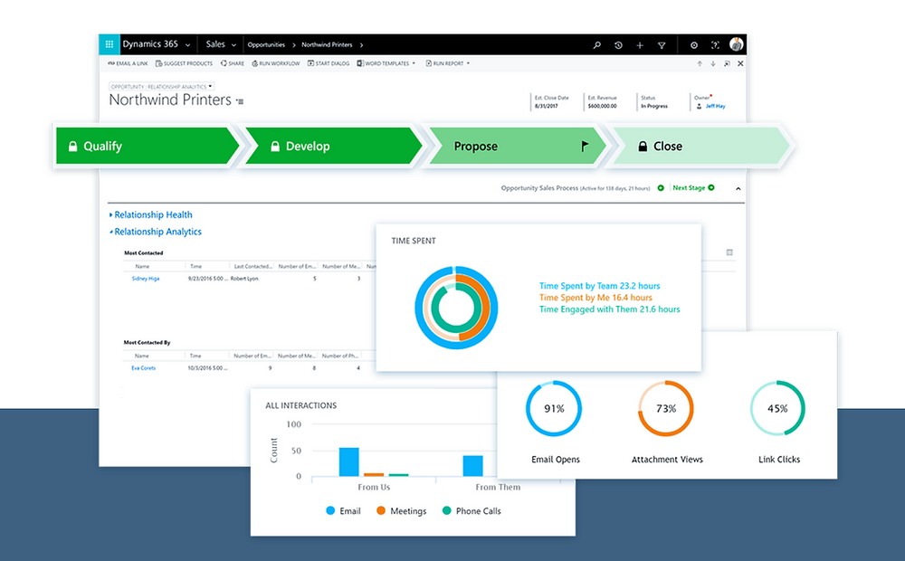The image size is (905, 561).
Task: Click the Email legend blue dot
Action: tap(330, 511)
